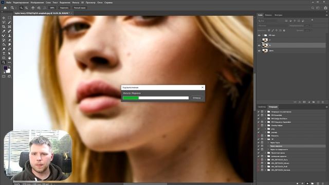
Task: Expand the RETOUCH_Burn action set
Action: [265, 160]
